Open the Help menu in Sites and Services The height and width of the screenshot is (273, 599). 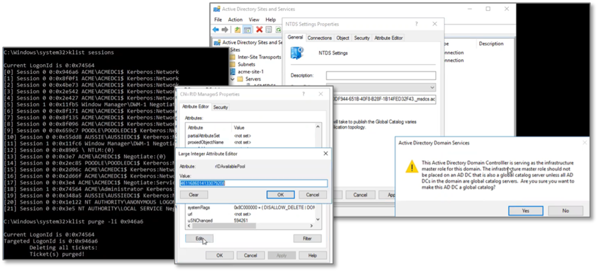pyautogui.click(x=270, y=19)
